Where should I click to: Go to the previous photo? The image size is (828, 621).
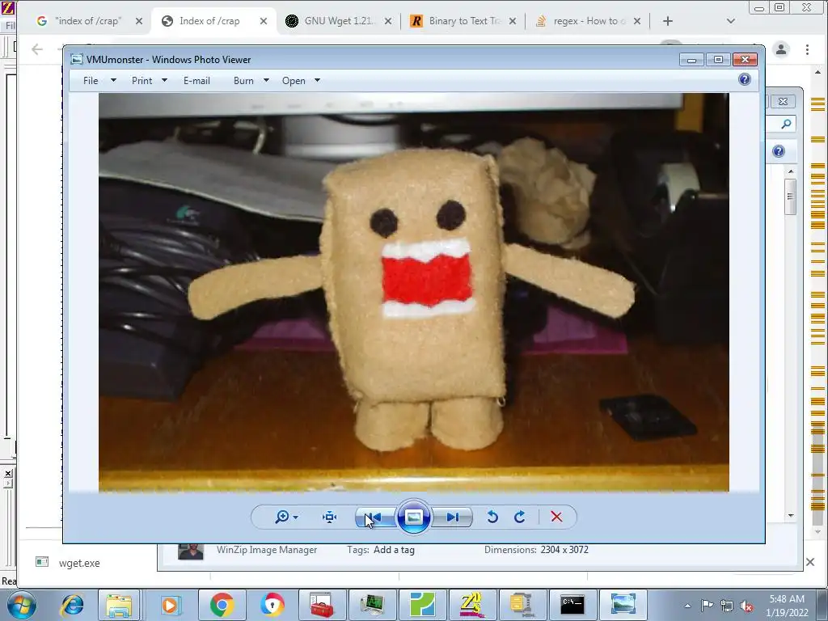(374, 517)
